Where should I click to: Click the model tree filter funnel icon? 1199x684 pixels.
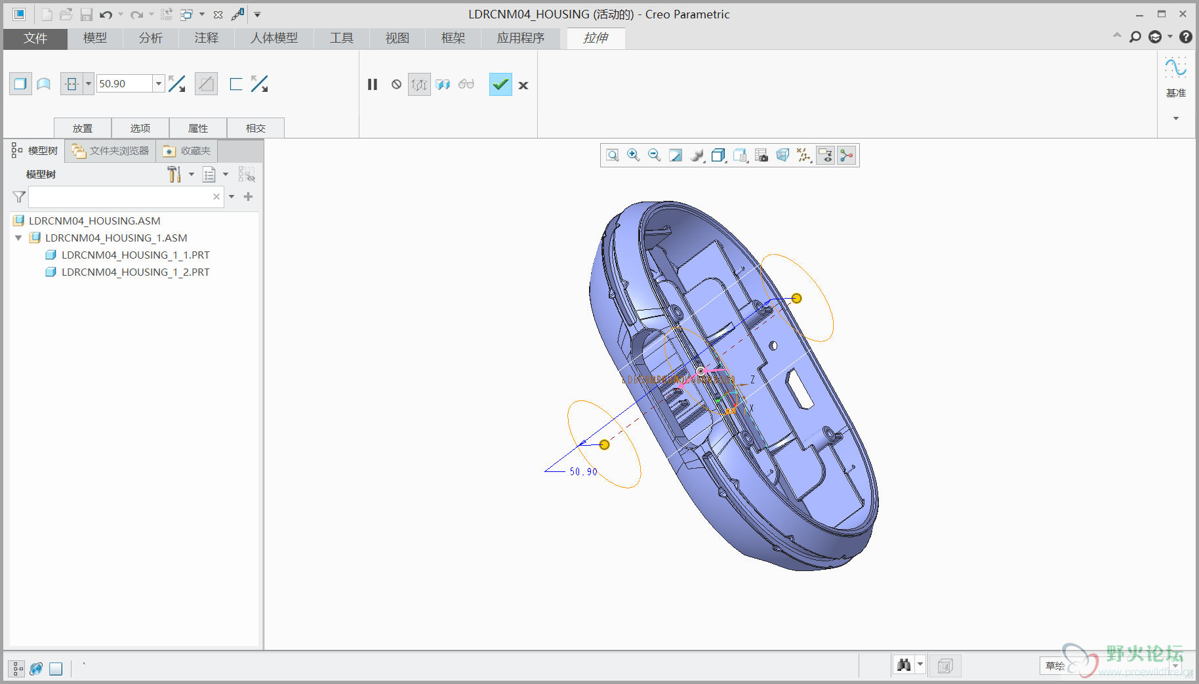tap(19, 197)
